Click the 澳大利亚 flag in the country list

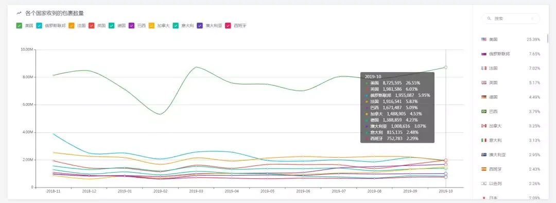point(483,155)
